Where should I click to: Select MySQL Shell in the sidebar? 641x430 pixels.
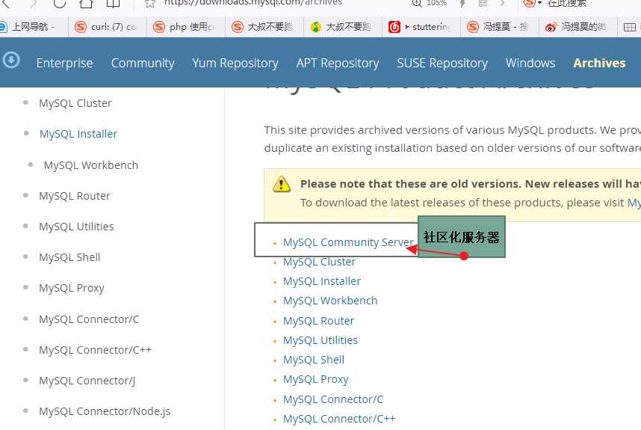[69, 257]
